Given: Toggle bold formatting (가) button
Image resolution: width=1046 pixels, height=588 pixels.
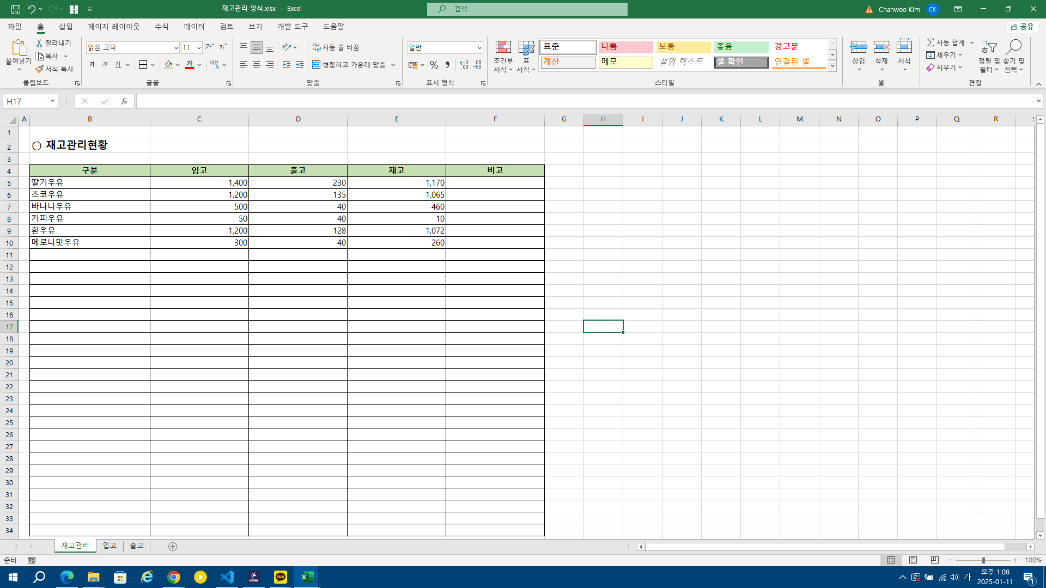Looking at the screenshot, I should 92,65.
